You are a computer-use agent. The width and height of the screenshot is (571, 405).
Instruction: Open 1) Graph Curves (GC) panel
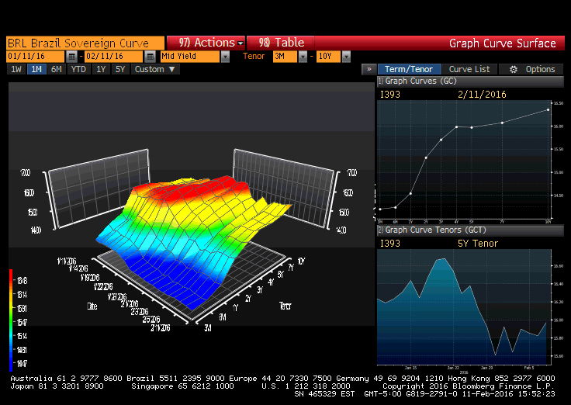470,81
